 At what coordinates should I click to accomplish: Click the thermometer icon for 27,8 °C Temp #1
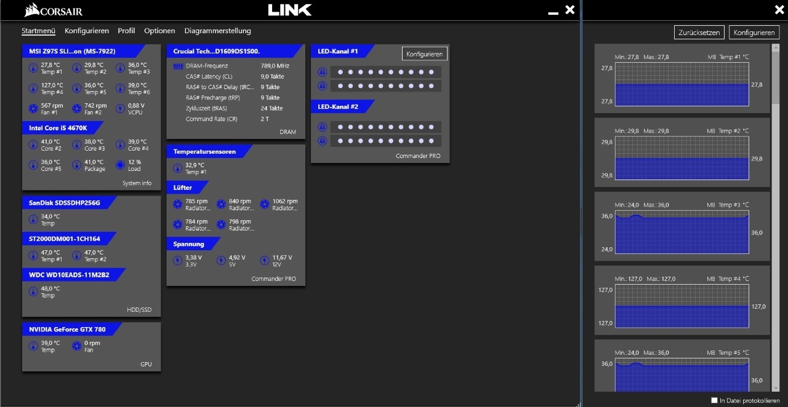click(x=33, y=68)
